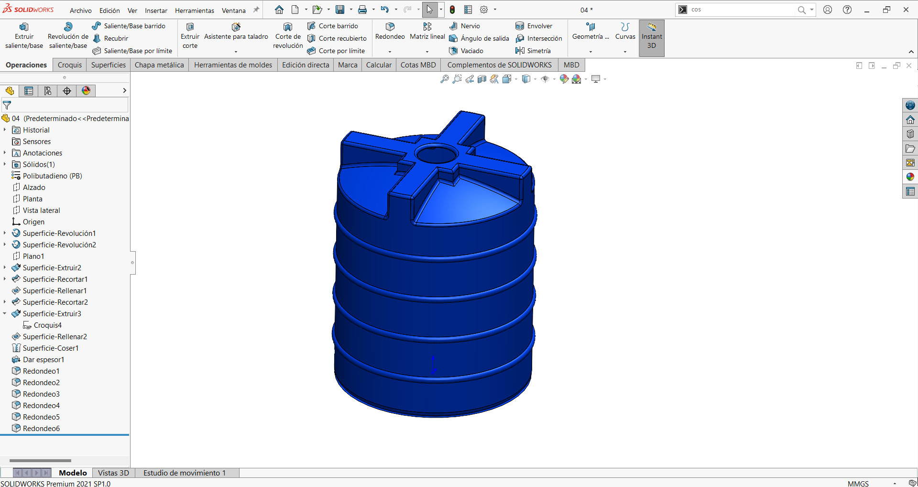This screenshot has height=487, width=918.
Task: Collapse the Superficie-Extruir3 feature
Action: tap(5, 313)
